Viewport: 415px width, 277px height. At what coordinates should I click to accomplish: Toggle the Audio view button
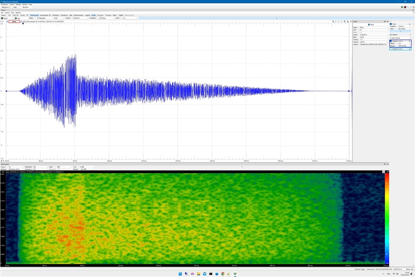pos(93,15)
